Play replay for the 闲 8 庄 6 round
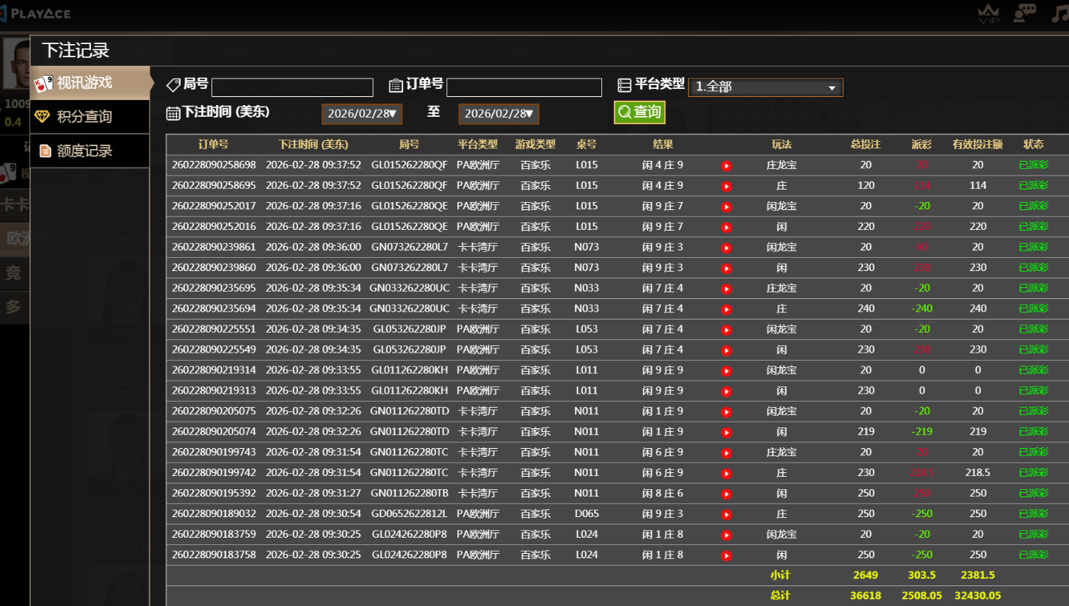This screenshot has height=606, width=1069. (x=726, y=494)
